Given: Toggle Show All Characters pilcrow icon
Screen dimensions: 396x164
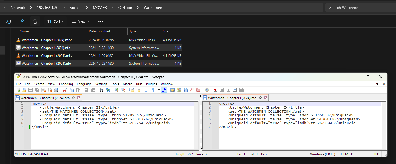Looking at the screenshot, I should pyautogui.click(x=153, y=90).
